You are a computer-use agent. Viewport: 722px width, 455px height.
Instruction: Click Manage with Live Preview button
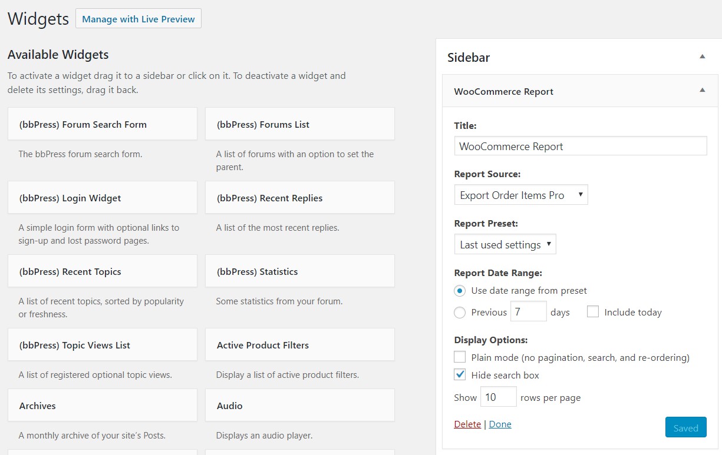139,19
